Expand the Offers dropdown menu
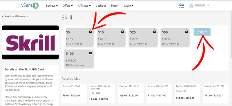 [x=68, y=5]
